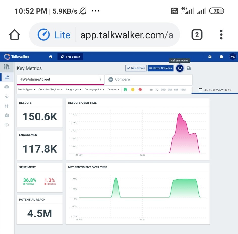Click the 150.6K results value
Viewport: 238px width, 234px height.
[x=40, y=117]
